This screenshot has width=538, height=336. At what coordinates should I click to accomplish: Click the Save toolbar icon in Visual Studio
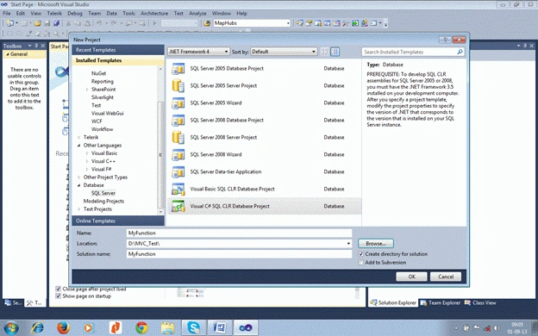47,23
